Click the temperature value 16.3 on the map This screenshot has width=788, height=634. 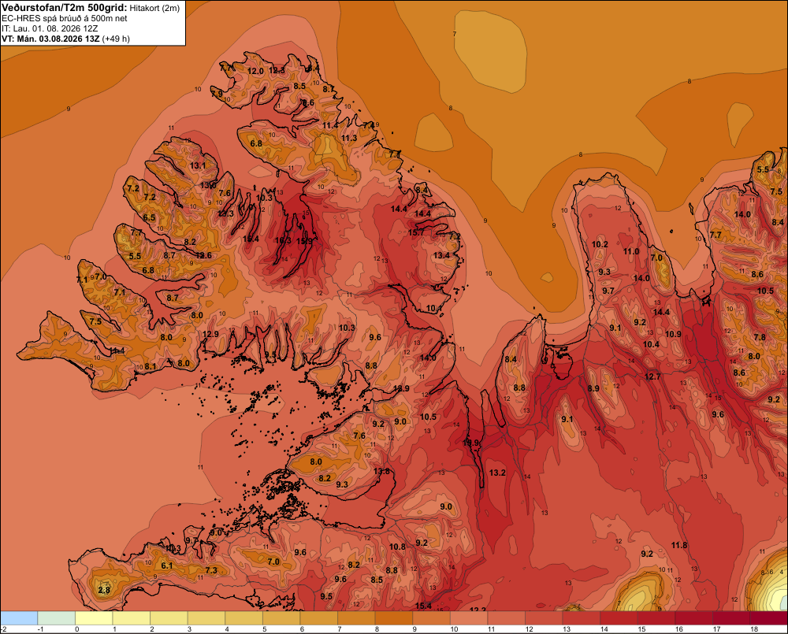tap(283, 241)
